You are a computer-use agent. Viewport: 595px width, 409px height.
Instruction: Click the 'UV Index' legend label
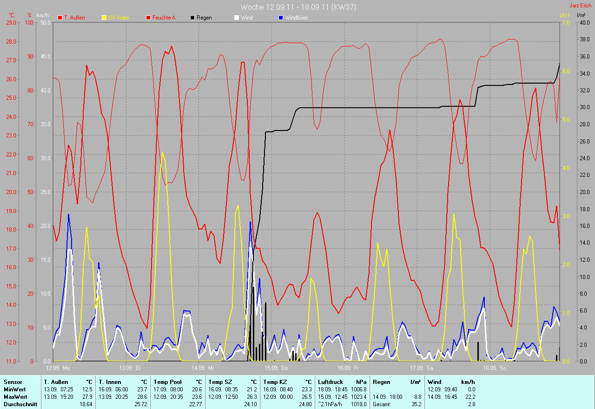point(119,18)
